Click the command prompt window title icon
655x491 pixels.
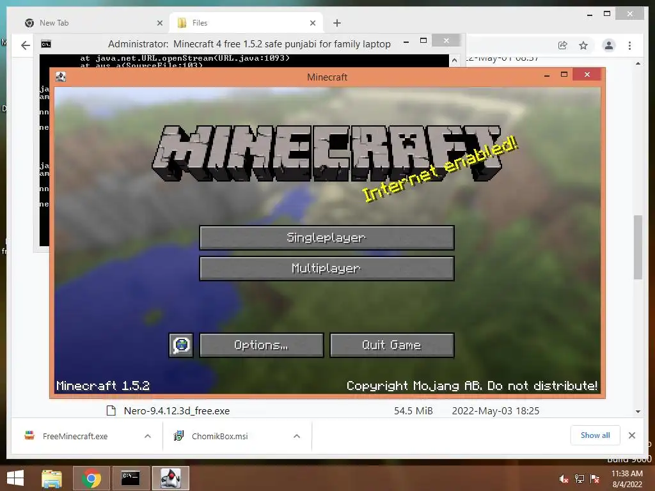point(46,44)
